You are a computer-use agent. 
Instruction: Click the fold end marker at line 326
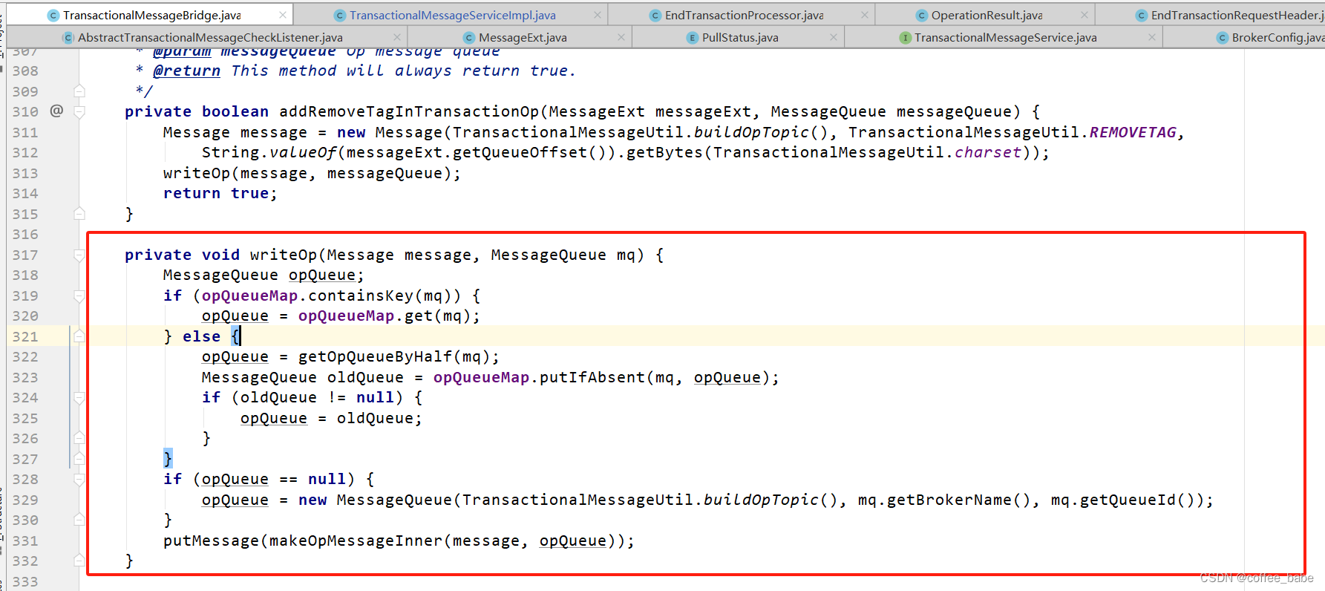[x=79, y=438]
